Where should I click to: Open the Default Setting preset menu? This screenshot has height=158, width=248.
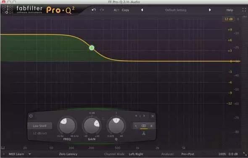click(176, 10)
